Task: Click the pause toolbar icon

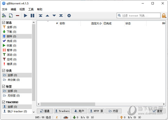Action: pyautogui.click(x=32, y=16)
